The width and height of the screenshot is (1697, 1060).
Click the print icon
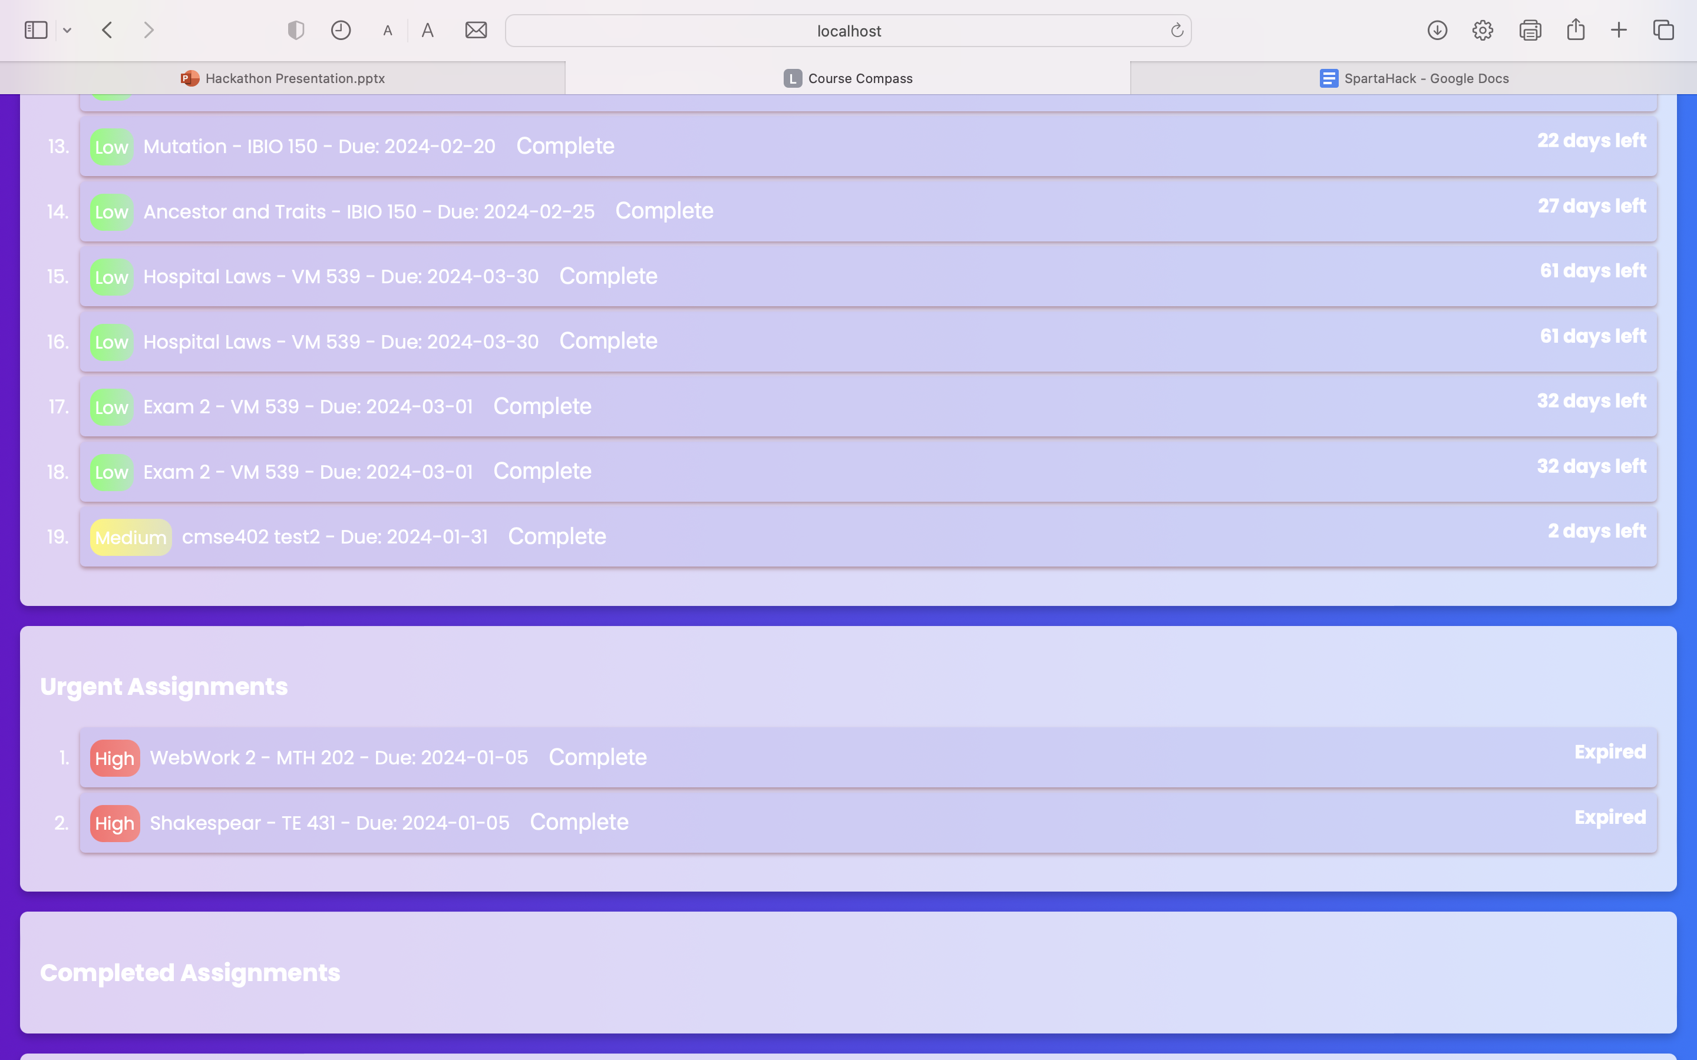[x=1530, y=30]
